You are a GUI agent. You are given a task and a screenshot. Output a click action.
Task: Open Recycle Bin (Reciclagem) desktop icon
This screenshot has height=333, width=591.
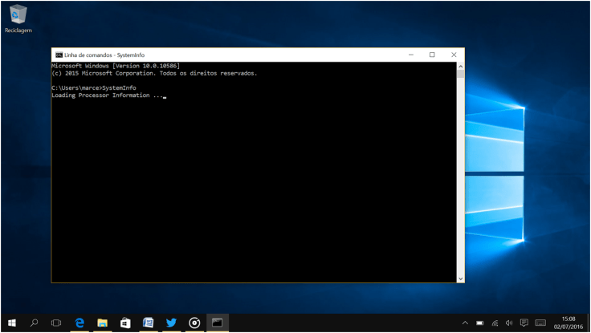point(17,18)
